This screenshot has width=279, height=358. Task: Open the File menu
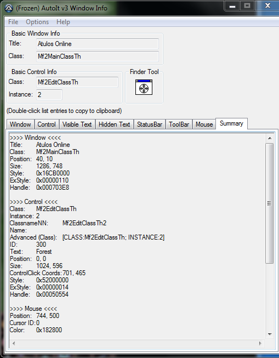tap(13, 22)
